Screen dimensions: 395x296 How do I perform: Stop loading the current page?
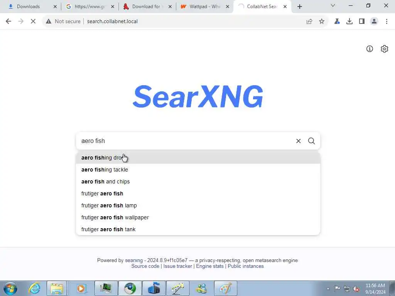[x=33, y=22]
